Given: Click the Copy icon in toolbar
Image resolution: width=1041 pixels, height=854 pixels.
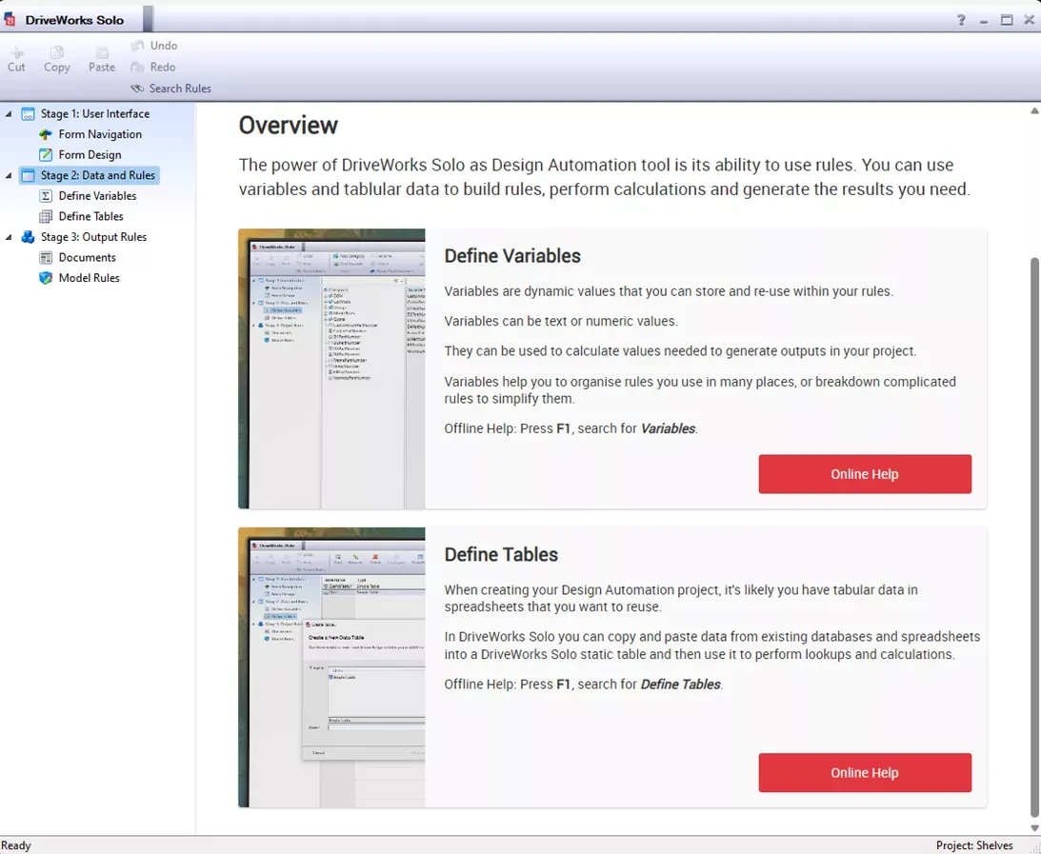Looking at the screenshot, I should pos(57,51).
